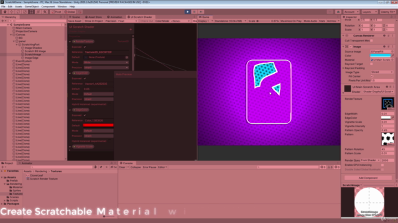398x223 pixels.
Task: Toggle the Pivot handle position button
Action: [57, 12]
